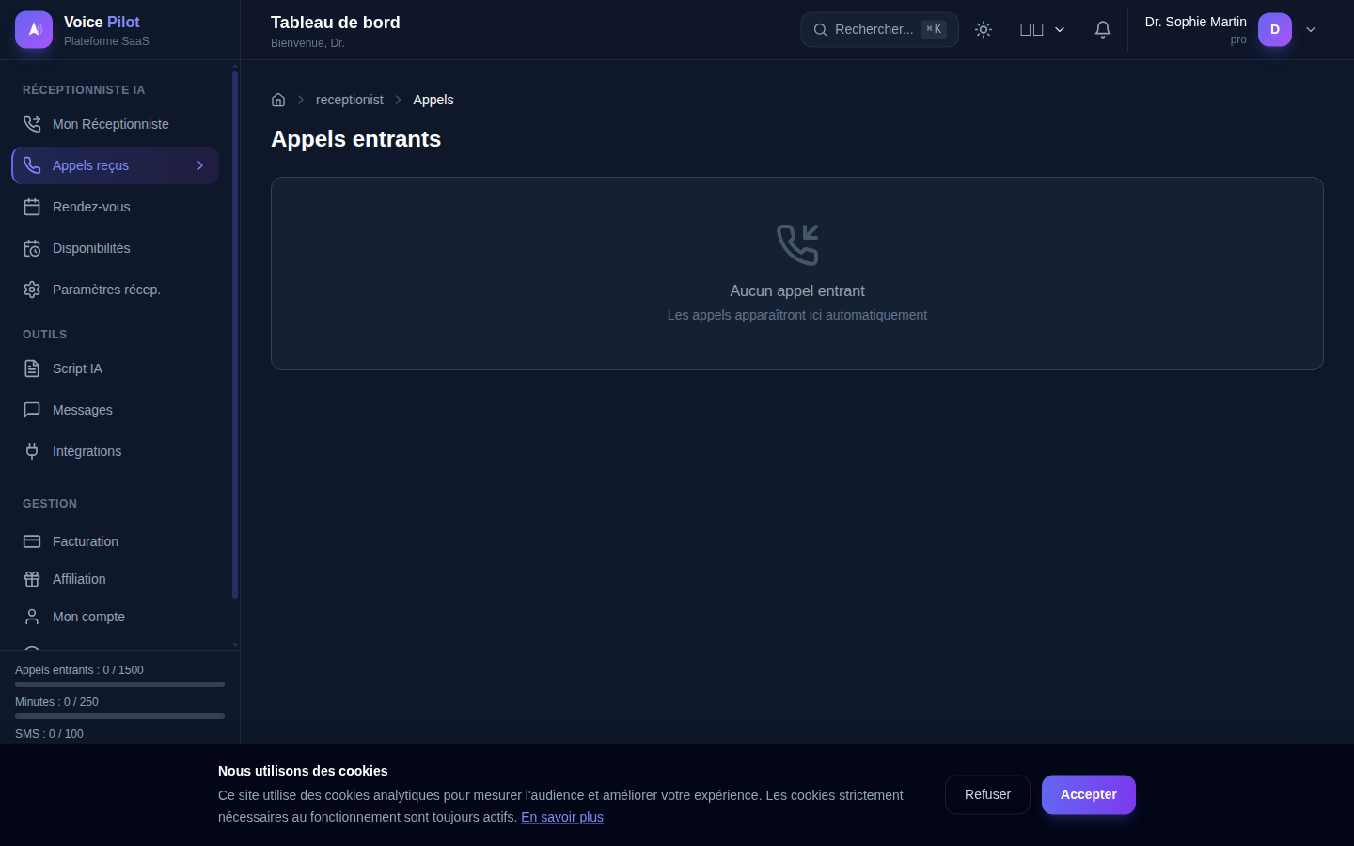Viewport: 1354px width, 846px height.
Task: Click the Facturation credit card icon
Action: point(32,541)
